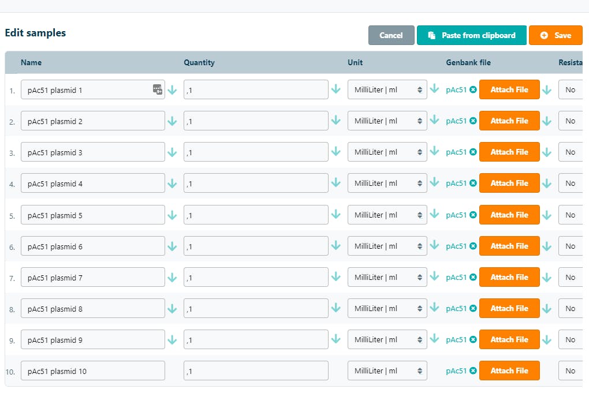The width and height of the screenshot is (589, 404).
Task: Open the unit dropdown for pAc51 plasmid 10
Action: coord(387,371)
